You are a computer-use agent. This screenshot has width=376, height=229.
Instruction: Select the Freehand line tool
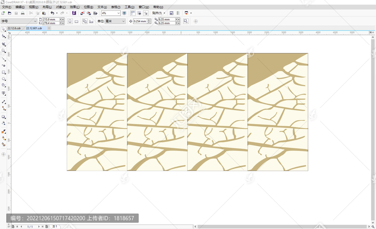[4, 59]
